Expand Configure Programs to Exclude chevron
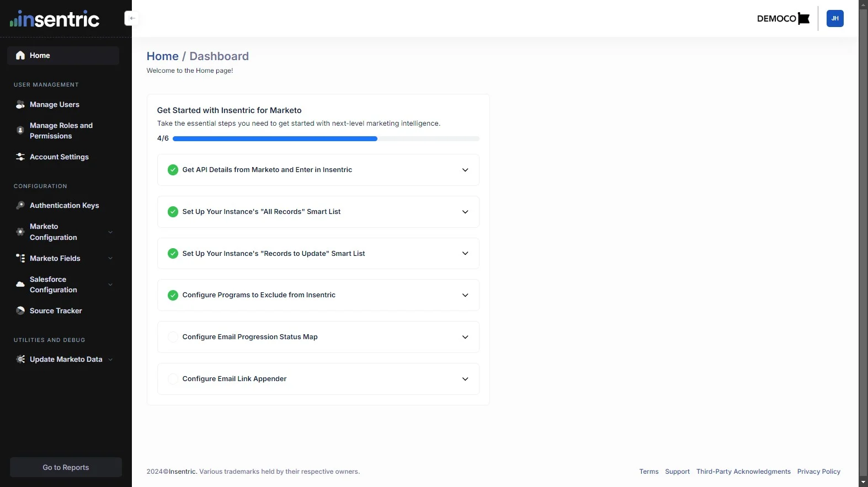Screen dimensions: 868x487 point(465,295)
